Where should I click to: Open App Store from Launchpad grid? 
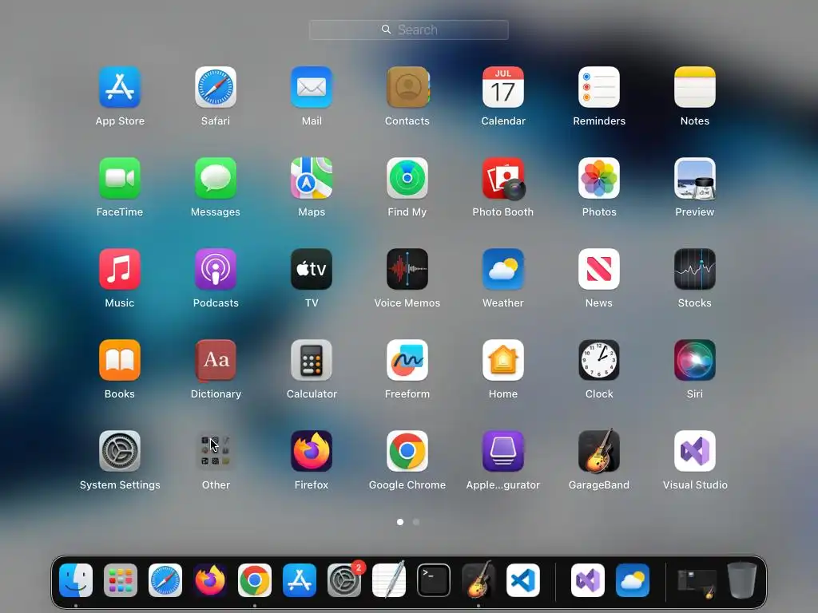[x=120, y=87]
